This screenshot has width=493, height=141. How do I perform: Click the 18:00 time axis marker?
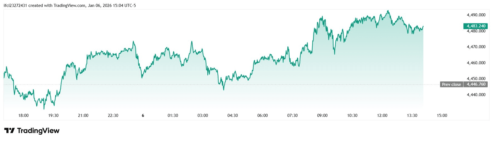[x=23, y=116]
